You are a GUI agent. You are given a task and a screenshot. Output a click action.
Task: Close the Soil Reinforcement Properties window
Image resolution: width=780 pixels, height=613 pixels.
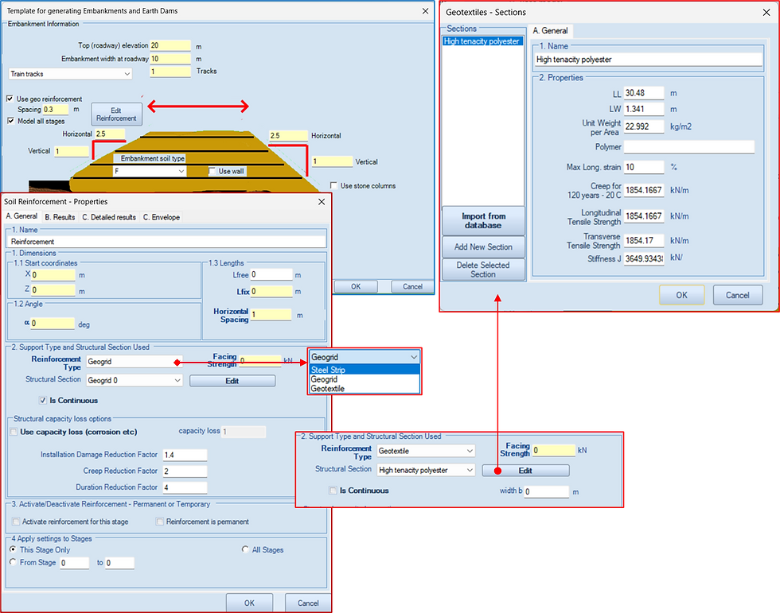tap(322, 202)
